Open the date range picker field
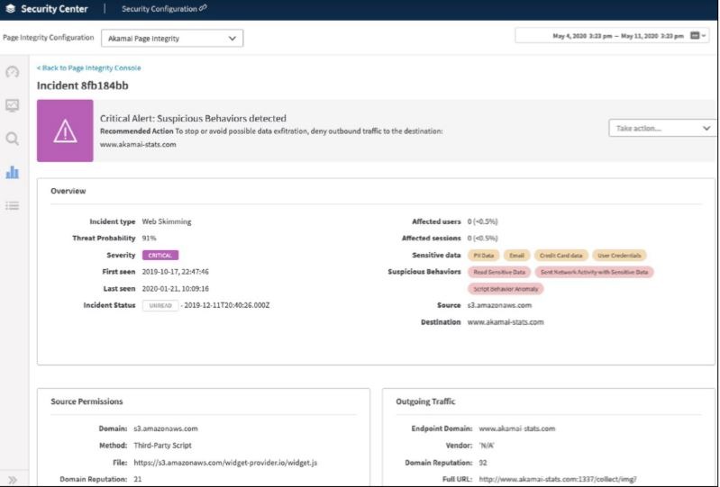The width and height of the screenshot is (720, 487). (x=612, y=35)
